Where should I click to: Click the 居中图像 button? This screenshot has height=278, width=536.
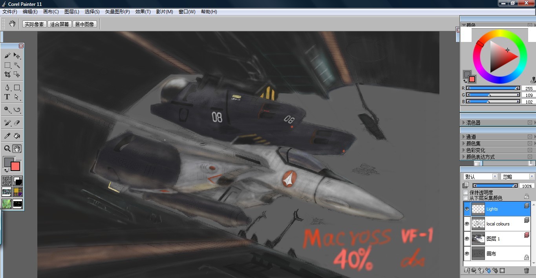click(84, 24)
